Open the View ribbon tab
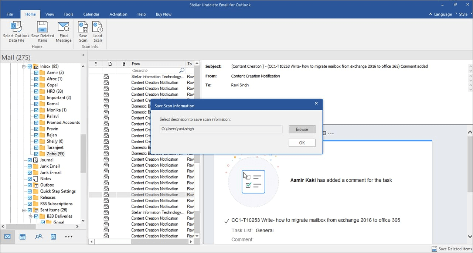473x253 pixels. click(50, 14)
